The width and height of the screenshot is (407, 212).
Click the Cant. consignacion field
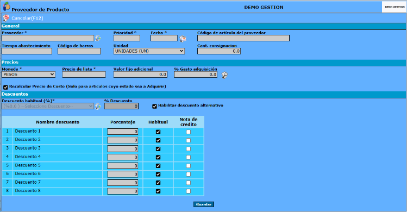[219, 51]
